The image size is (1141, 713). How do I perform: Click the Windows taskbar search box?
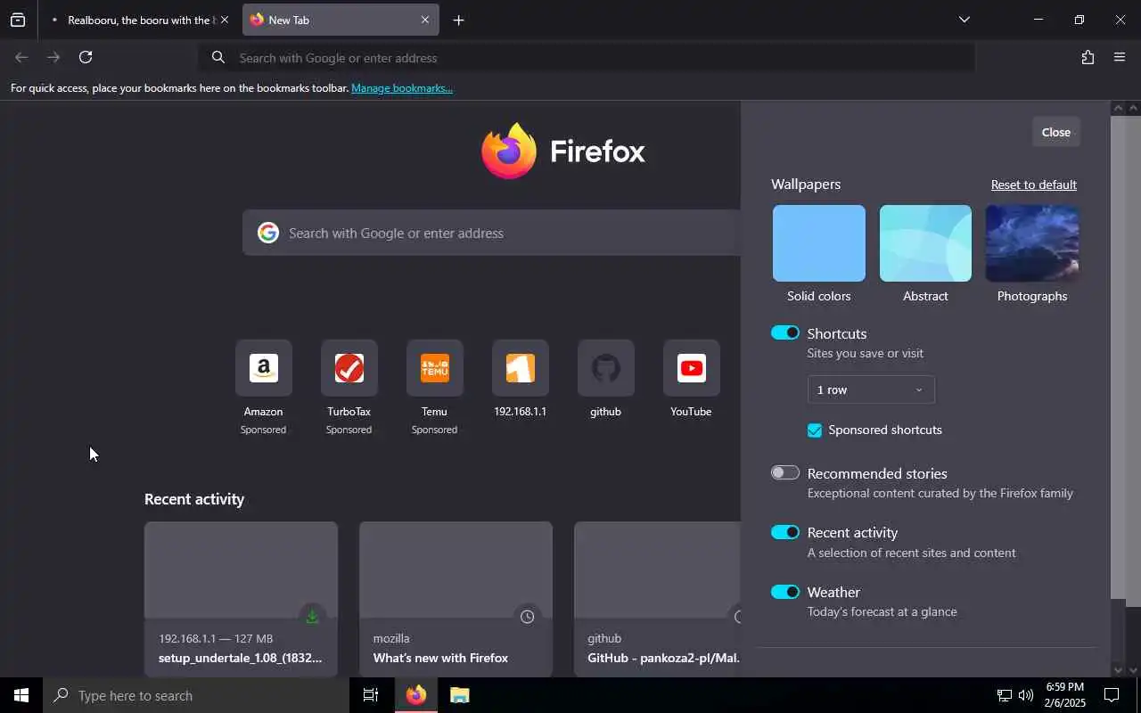[196, 695]
